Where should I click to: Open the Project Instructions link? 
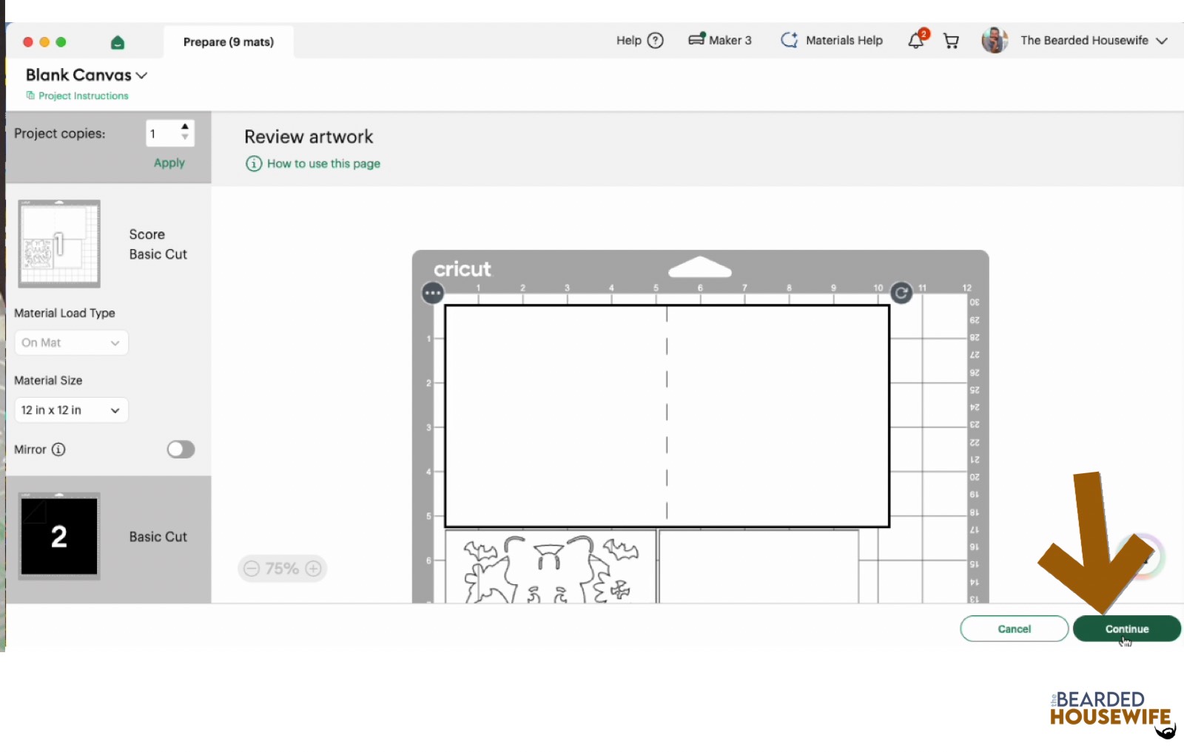(77, 96)
